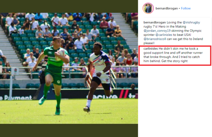The height and width of the screenshot is (137, 212).
Task: Click the @brianodriscoll mention
Action: pyautogui.click(x=155, y=39)
